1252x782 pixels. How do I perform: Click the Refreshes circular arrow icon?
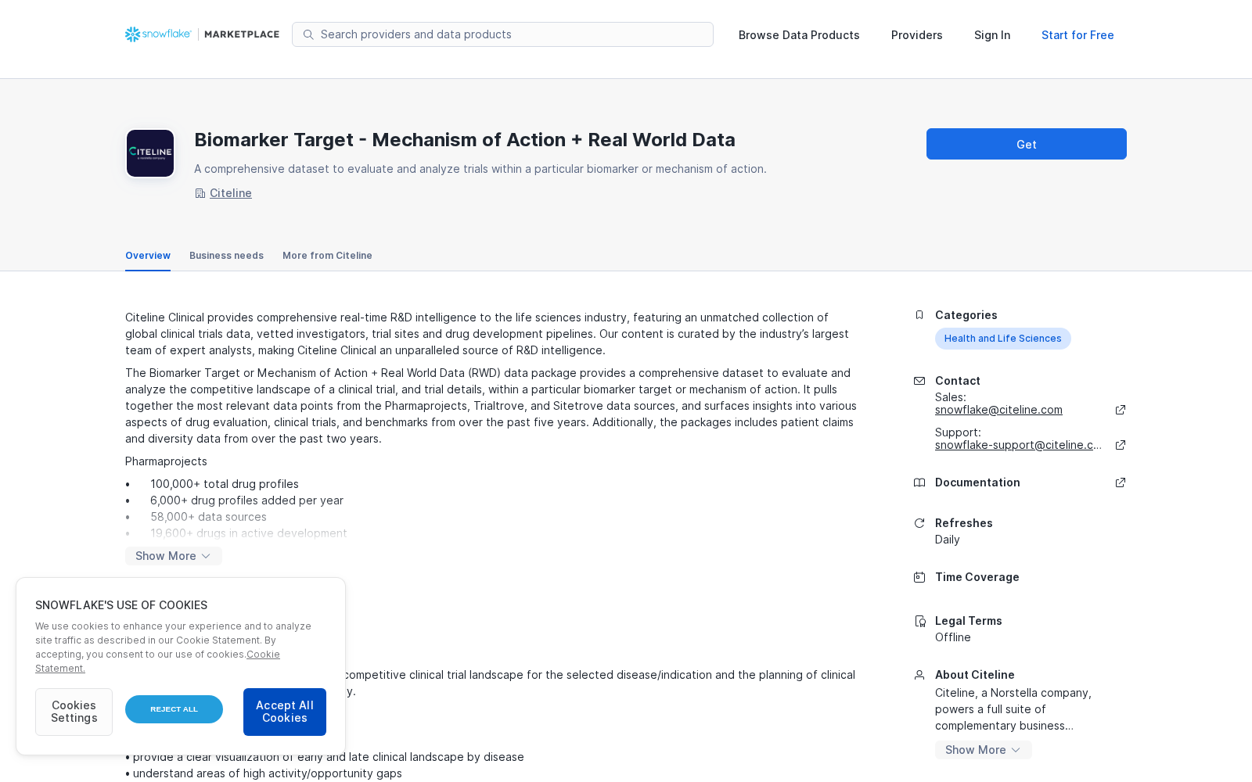click(919, 523)
